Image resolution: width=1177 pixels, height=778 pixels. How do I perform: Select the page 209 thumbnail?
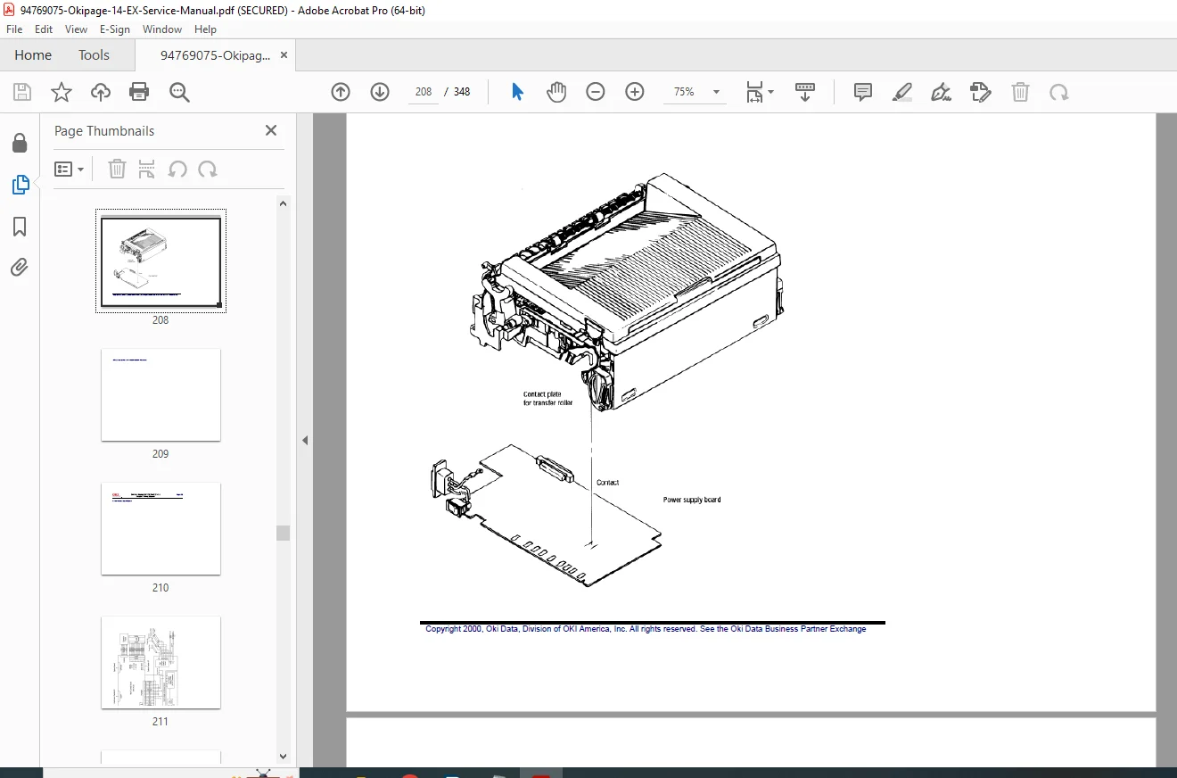[160, 395]
